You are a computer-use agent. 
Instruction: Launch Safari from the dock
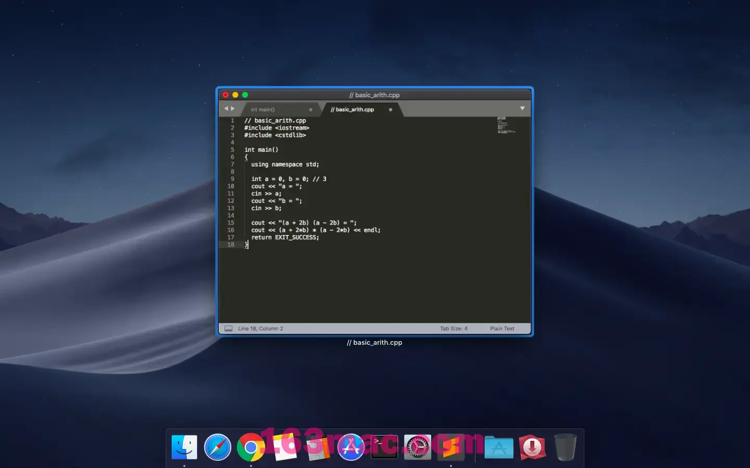click(x=218, y=447)
